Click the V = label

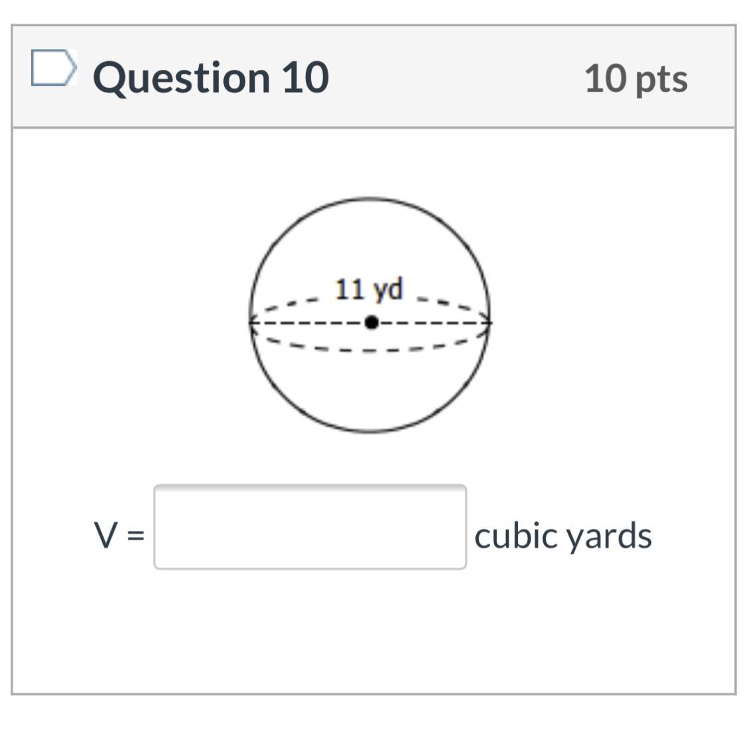119,535
